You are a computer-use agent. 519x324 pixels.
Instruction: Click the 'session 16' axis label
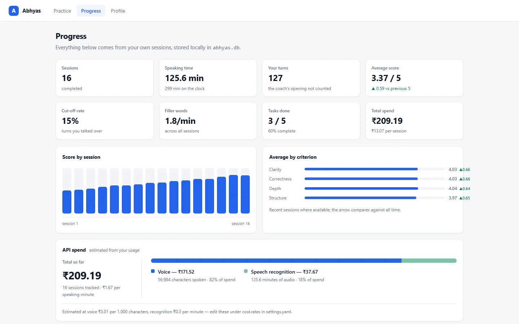(241, 224)
